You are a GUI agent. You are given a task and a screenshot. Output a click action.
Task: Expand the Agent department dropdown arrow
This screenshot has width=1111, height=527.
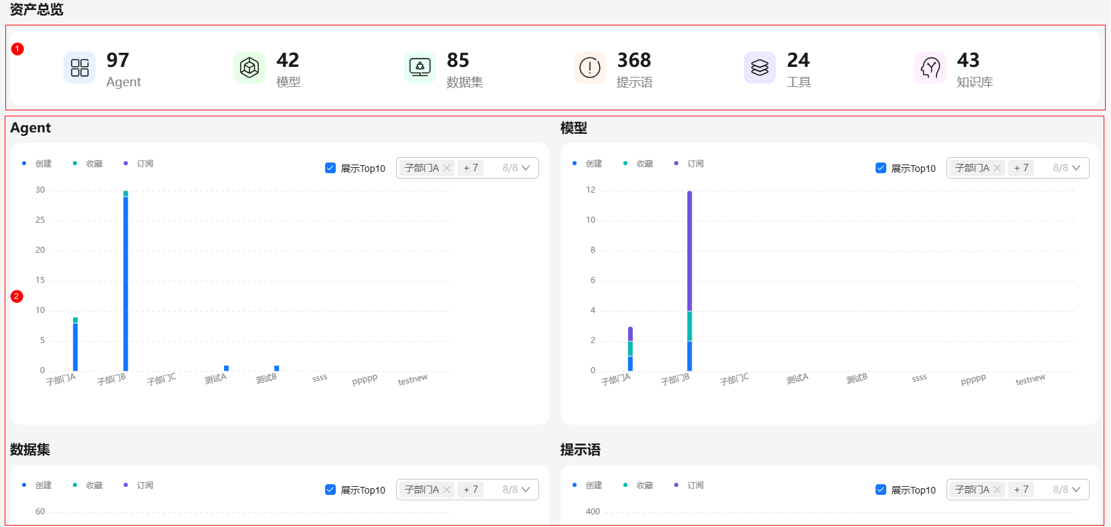coord(526,168)
